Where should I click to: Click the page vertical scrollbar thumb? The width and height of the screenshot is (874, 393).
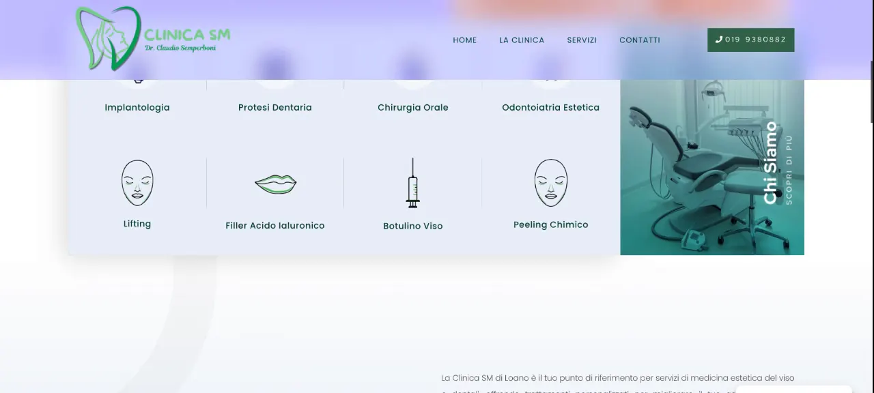point(872,91)
